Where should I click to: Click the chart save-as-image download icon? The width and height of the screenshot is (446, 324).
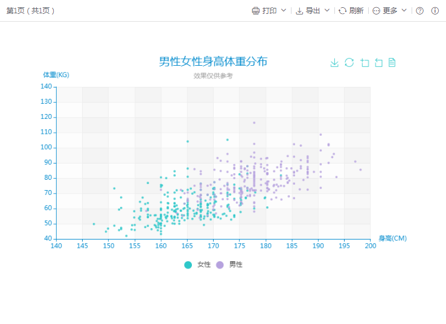(334, 63)
